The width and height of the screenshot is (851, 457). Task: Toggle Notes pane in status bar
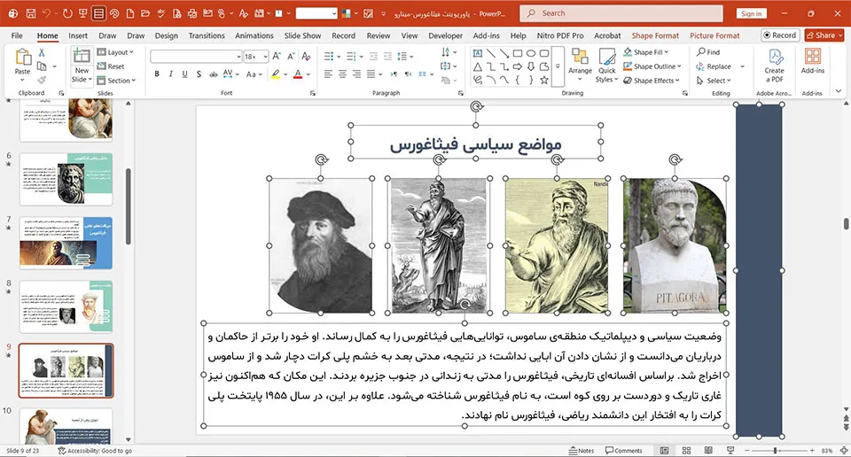[582, 451]
